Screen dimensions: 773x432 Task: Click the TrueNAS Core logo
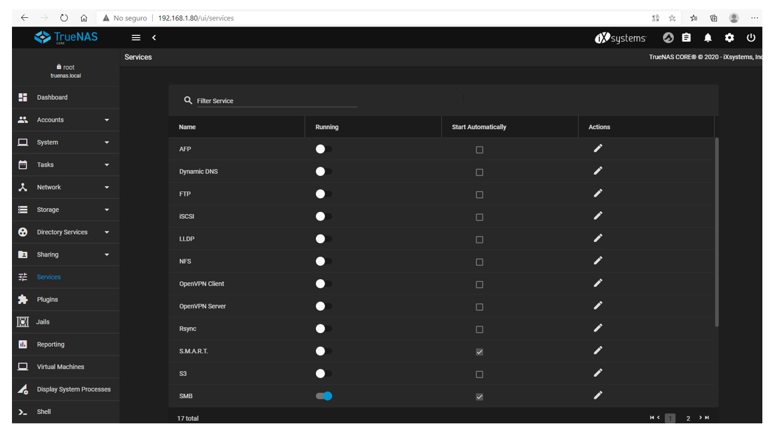[66, 37]
